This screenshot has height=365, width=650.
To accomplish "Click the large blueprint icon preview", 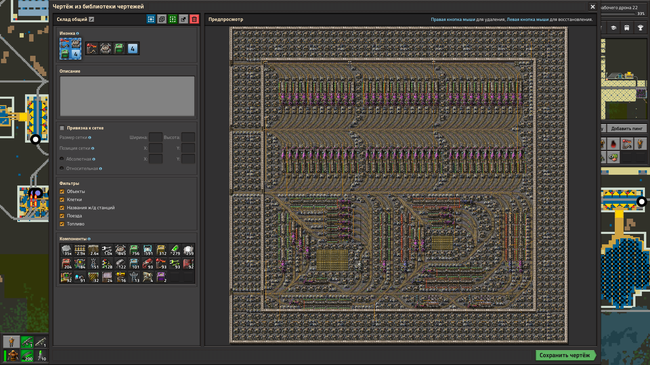I will 70,49.
